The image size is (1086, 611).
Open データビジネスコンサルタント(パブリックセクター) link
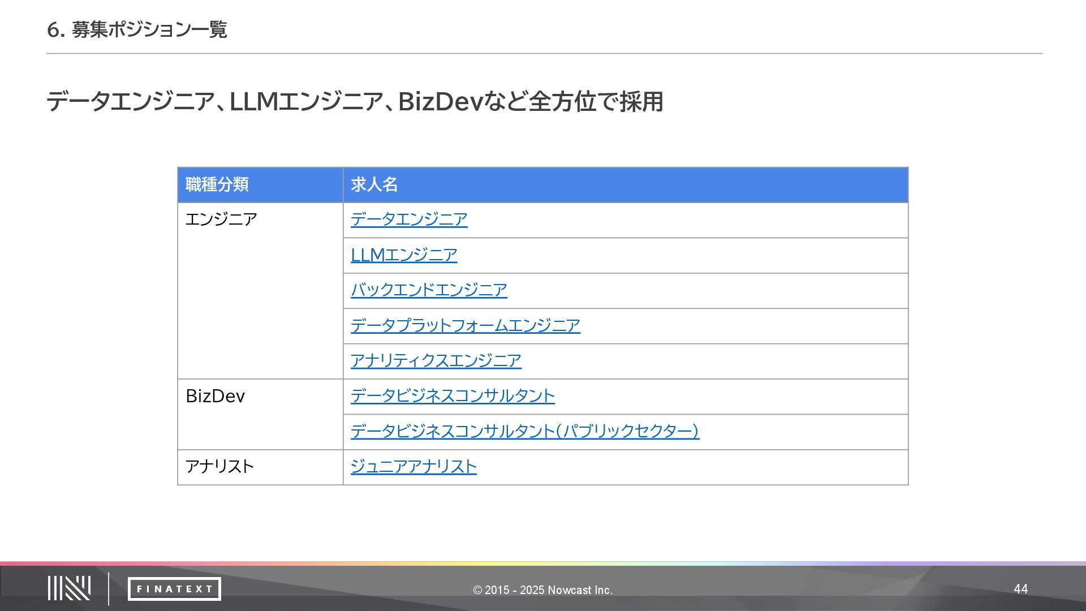(x=524, y=432)
